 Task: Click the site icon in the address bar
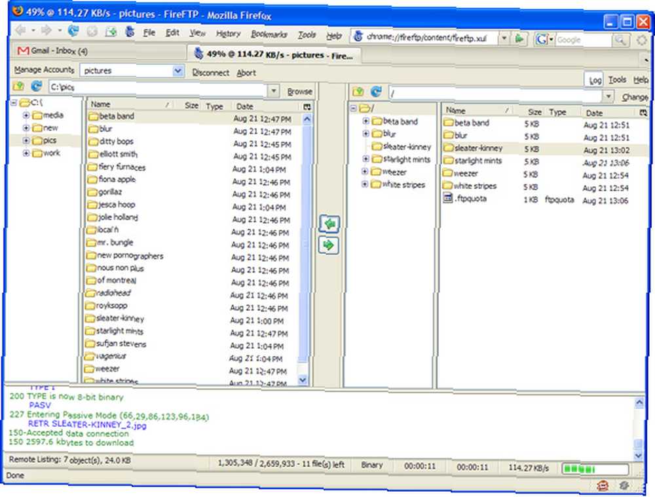(358, 36)
